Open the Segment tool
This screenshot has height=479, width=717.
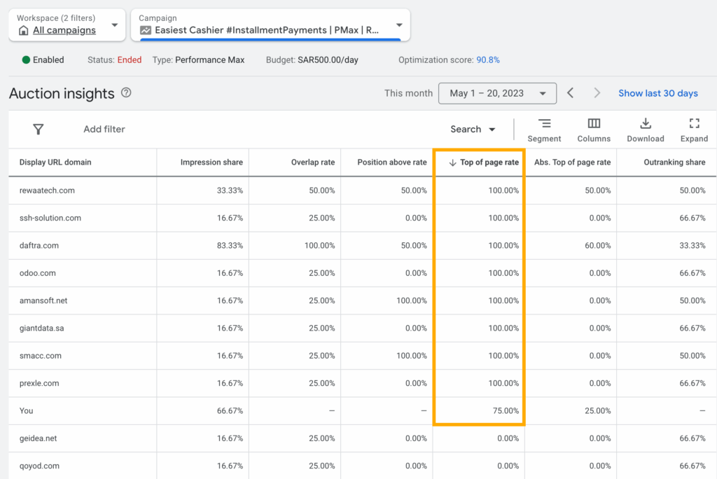(544, 130)
